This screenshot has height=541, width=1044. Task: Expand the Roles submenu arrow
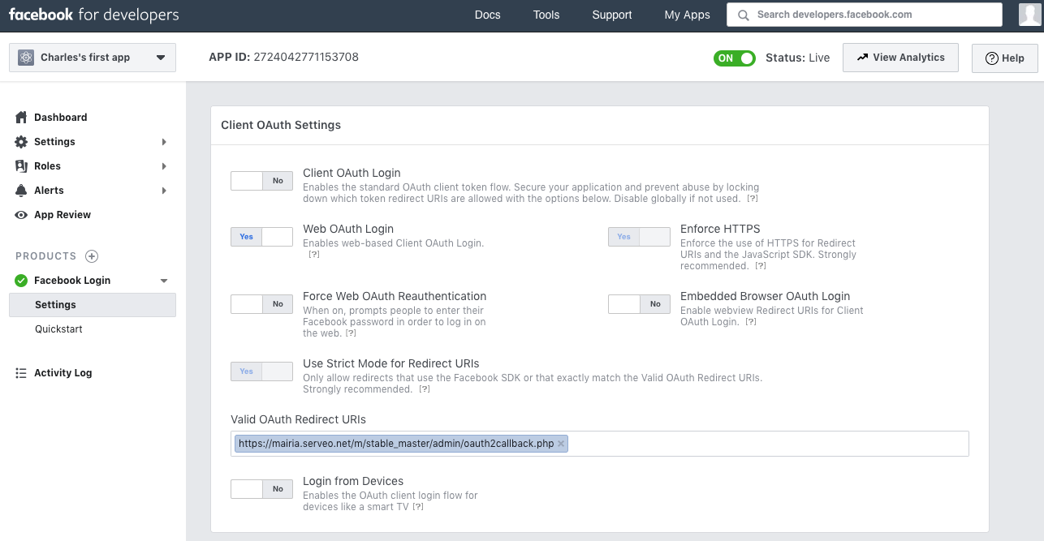click(164, 166)
